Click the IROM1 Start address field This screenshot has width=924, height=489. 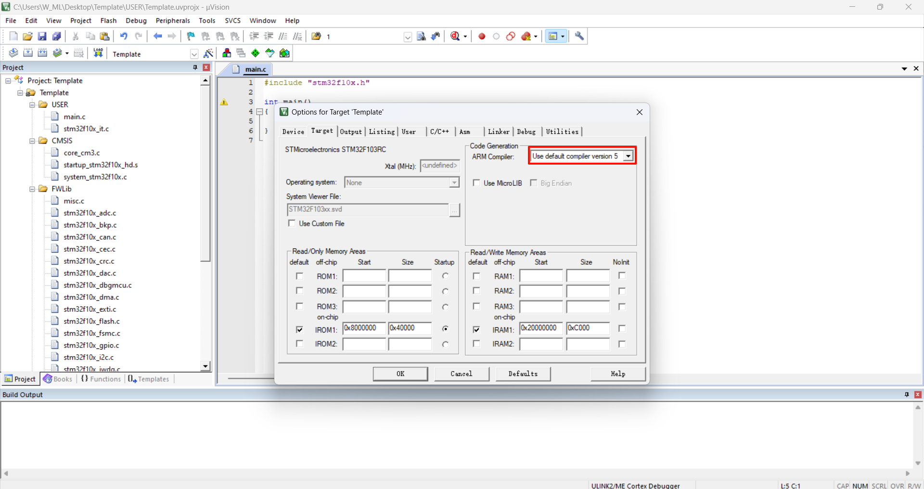point(364,328)
